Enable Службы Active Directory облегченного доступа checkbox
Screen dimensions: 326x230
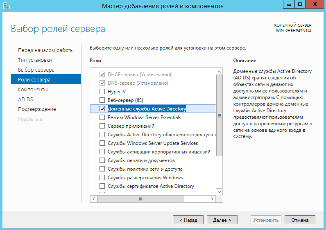(102, 134)
